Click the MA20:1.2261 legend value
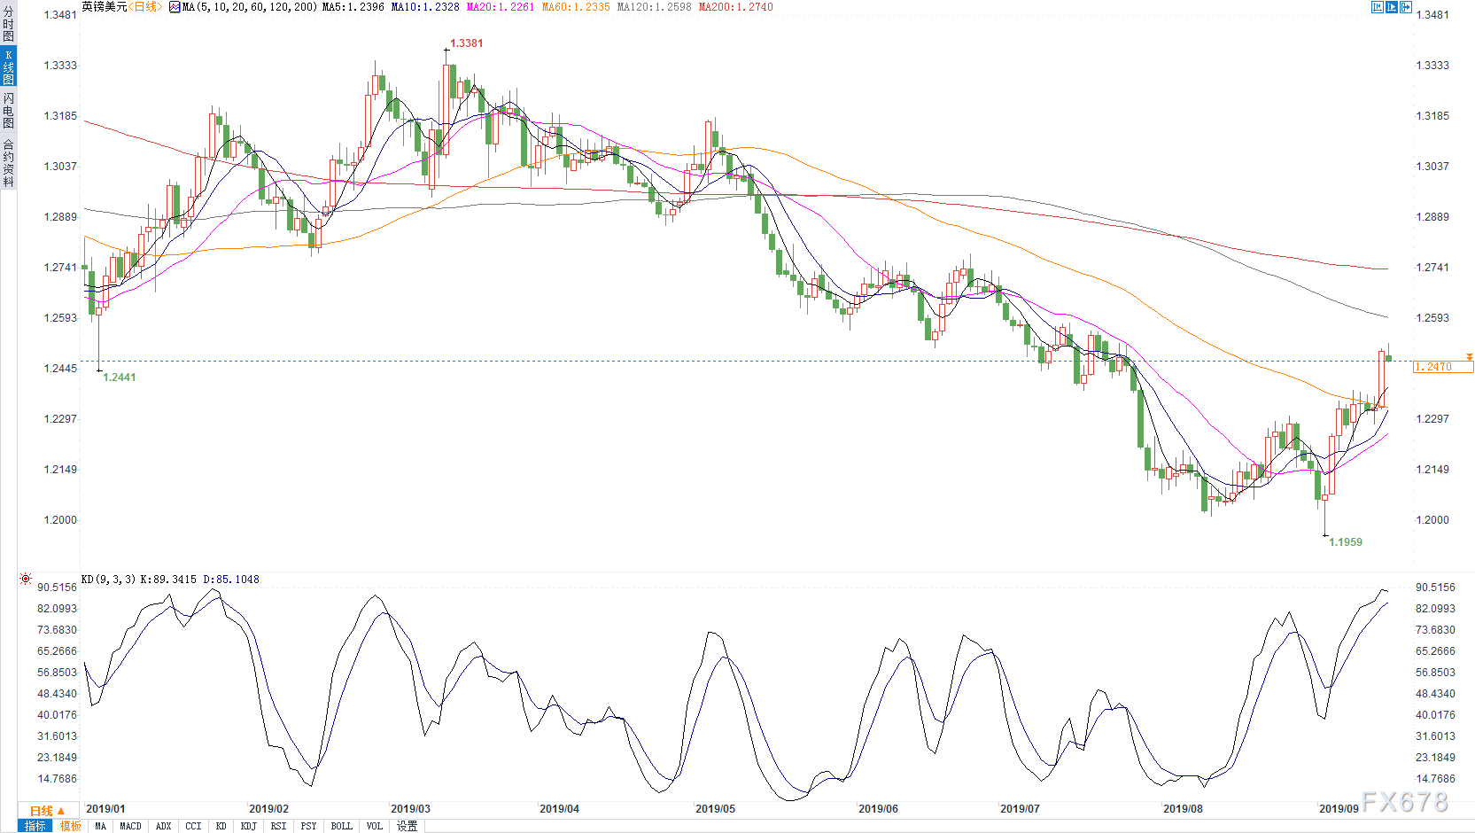This screenshot has width=1475, height=833. [501, 7]
